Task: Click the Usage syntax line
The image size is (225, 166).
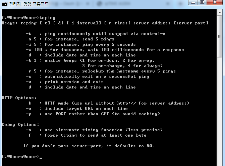Action: (105, 23)
